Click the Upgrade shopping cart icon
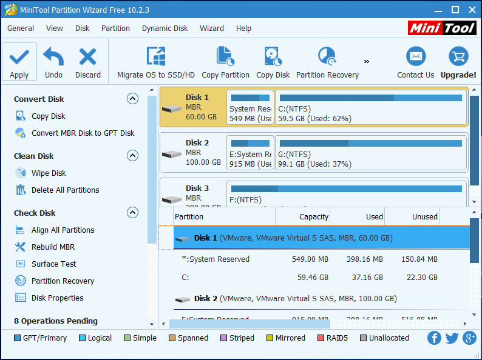Viewport: 482px width, 360px height. [458, 56]
